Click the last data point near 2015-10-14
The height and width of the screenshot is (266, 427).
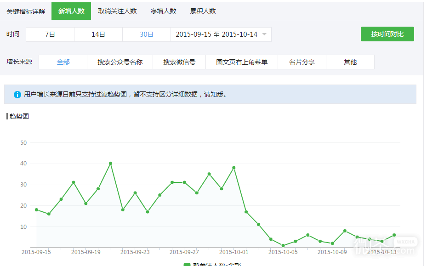[x=394, y=235]
